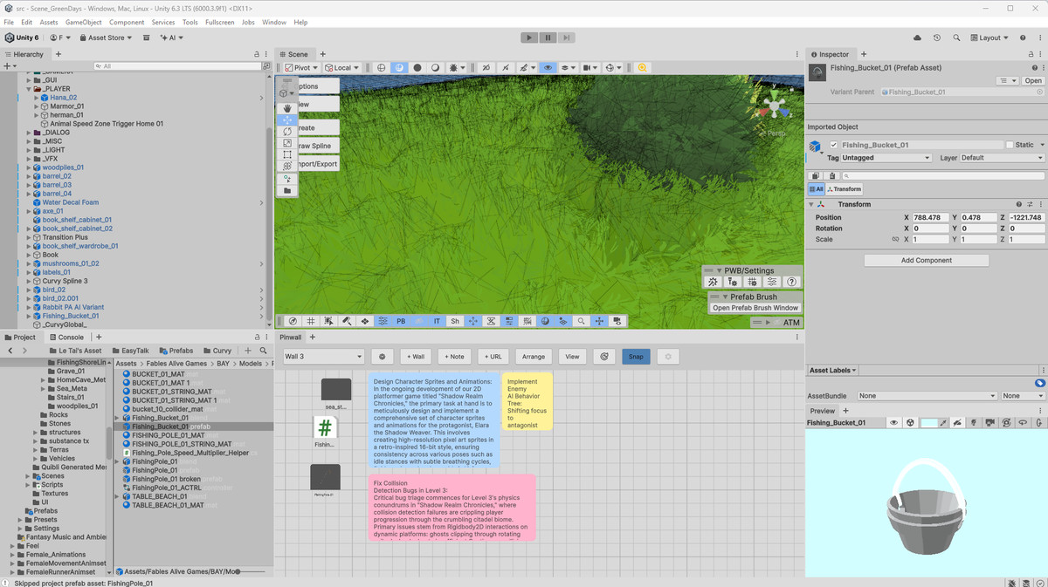Open the Layer dropdown set to Default
The width and height of the screenshot is (1048, 587).
(x=1003, y=158)
